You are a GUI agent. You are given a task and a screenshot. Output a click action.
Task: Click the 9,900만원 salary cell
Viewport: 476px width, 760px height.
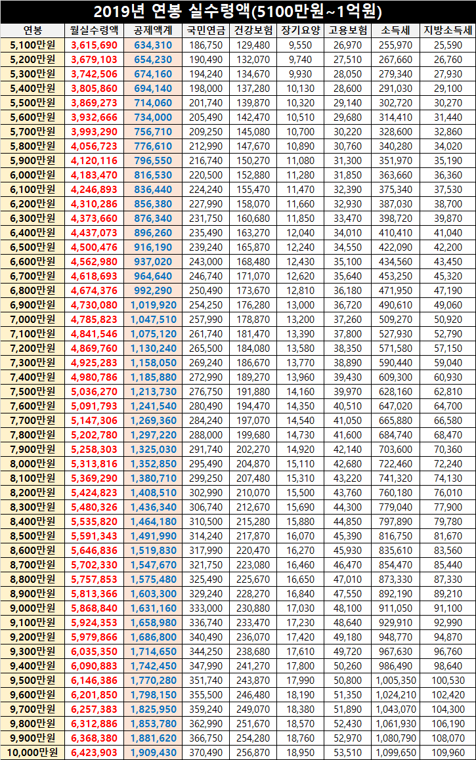[x=32, y=738]
